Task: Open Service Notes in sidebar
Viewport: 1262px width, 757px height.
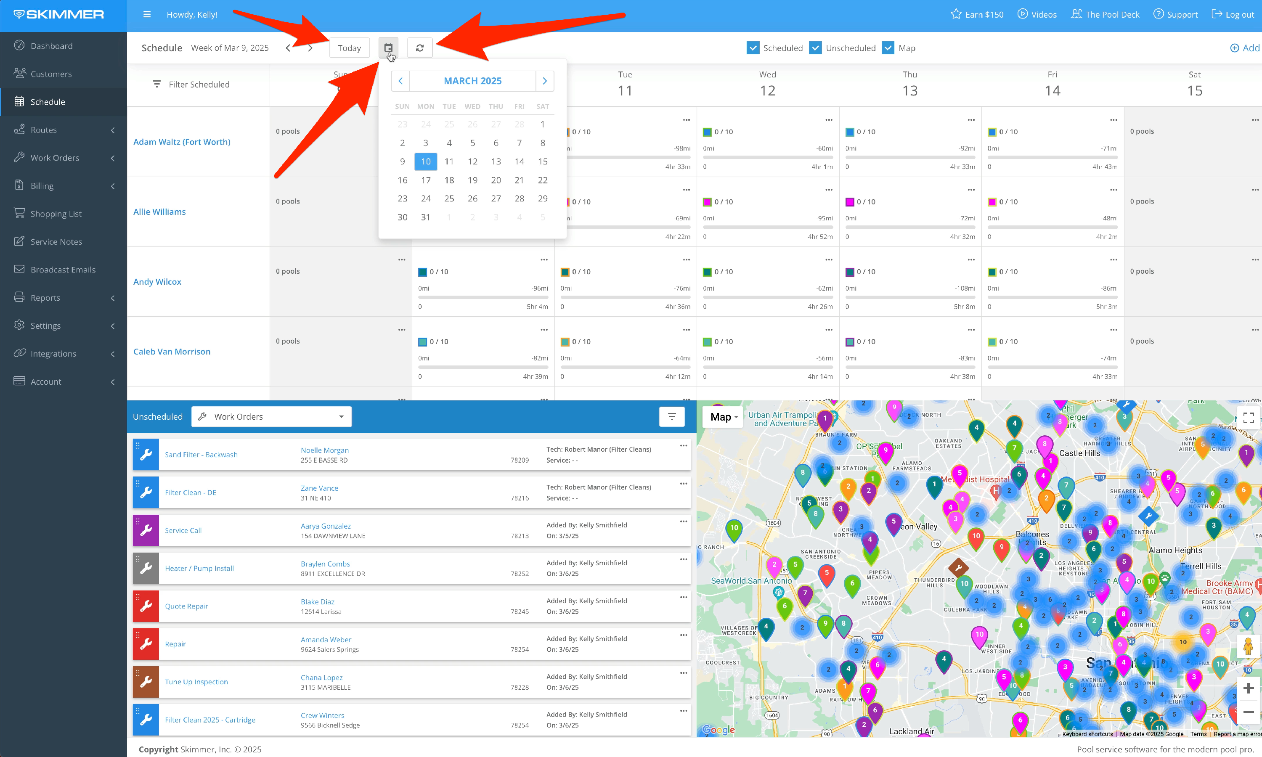Action: [x=56, y=241]
